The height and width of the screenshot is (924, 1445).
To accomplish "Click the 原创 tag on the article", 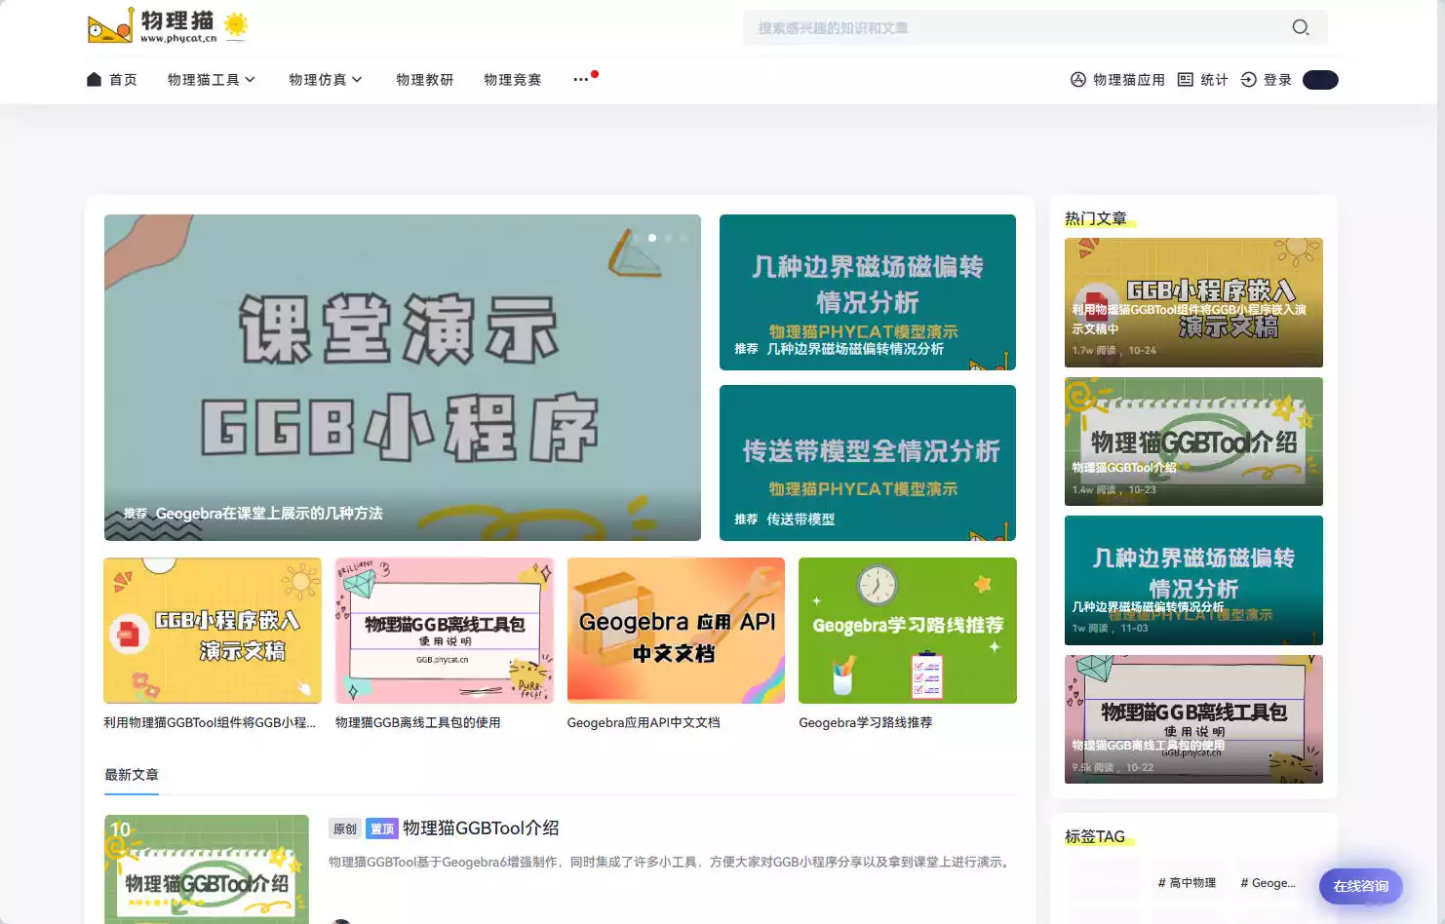I will point(345,829).
